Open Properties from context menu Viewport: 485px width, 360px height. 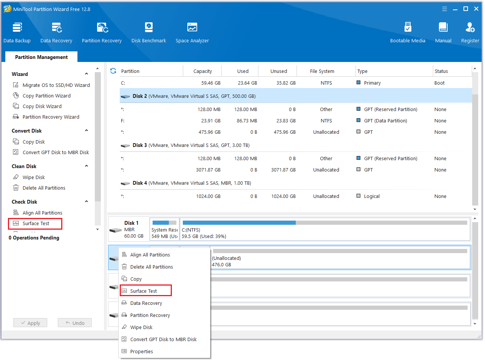164,351
